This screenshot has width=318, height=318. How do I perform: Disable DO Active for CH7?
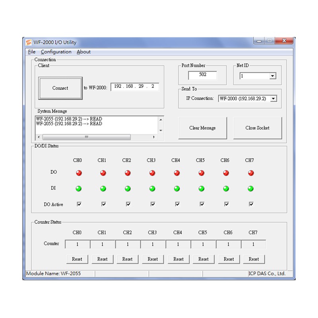(x=250, y=204)
